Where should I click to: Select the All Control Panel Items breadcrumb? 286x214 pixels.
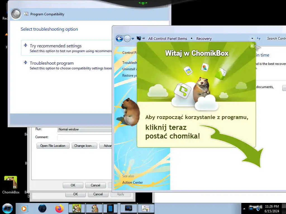pos(168,38)
